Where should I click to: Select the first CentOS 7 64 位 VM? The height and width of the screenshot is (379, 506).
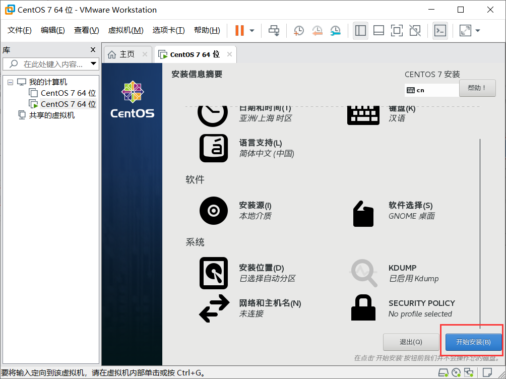point(68,93)
